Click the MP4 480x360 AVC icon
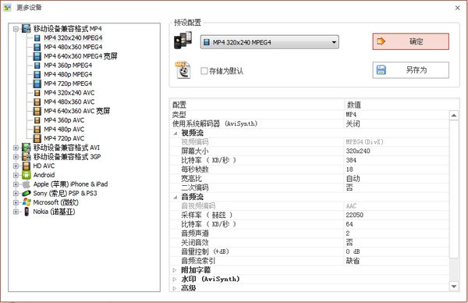468x303 pixels. coord(37,102)
